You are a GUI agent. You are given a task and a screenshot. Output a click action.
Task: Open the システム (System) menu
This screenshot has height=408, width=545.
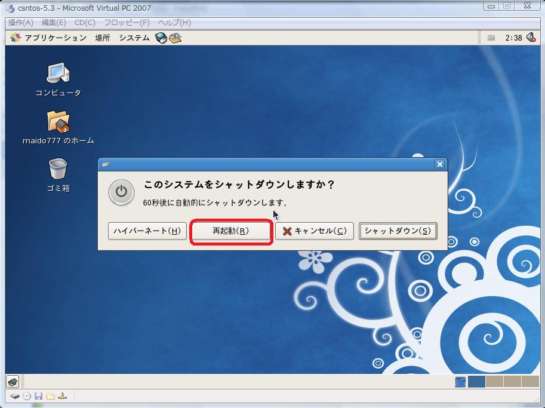click(134, 38)
